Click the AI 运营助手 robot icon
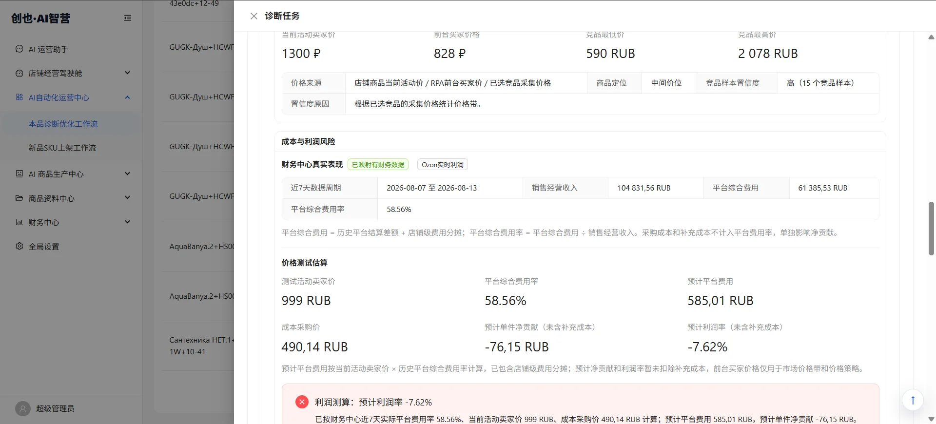 [x=19, y=49]
